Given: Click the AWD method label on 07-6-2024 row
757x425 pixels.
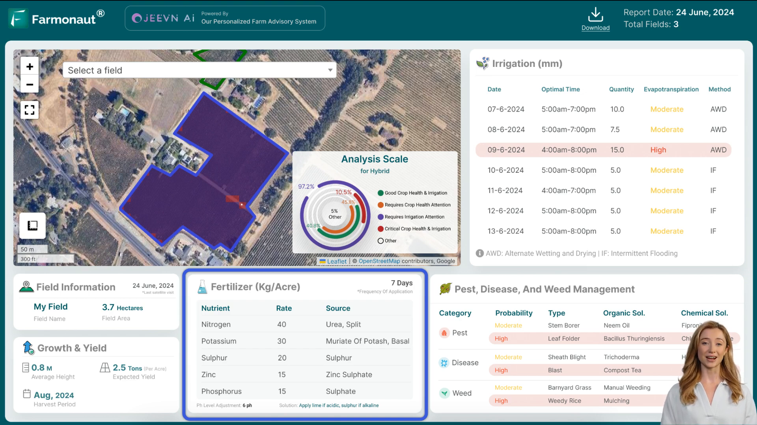Looking at the screenshot, I should tap(719, 109).
